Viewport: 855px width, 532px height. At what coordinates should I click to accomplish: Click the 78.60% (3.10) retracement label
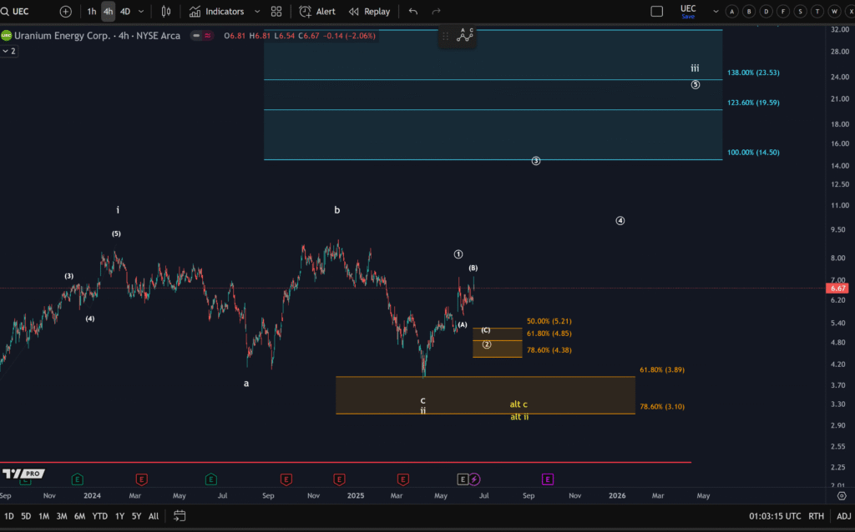click(662, 407)
